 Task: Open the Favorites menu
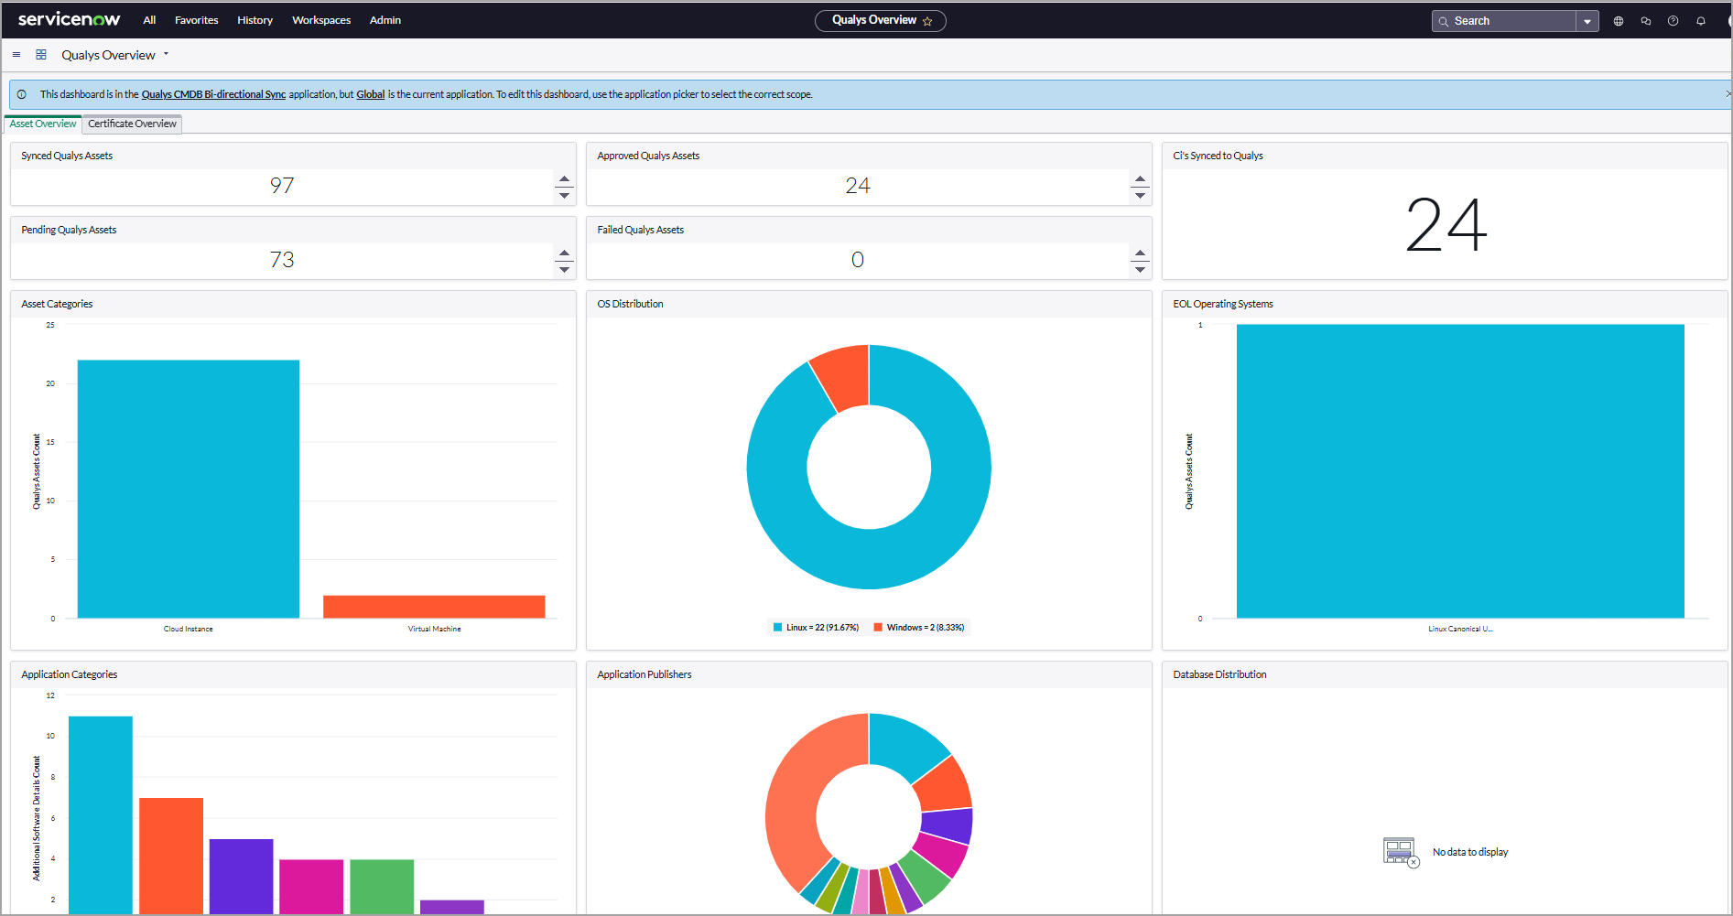197,20
